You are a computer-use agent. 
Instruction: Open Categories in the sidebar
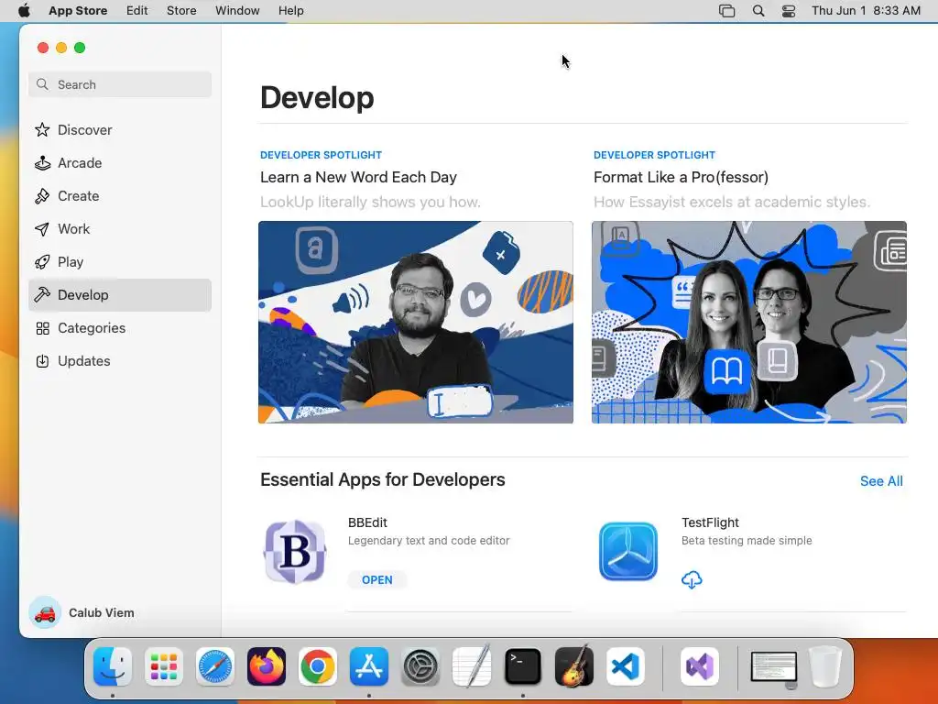[x=120, y=328]
